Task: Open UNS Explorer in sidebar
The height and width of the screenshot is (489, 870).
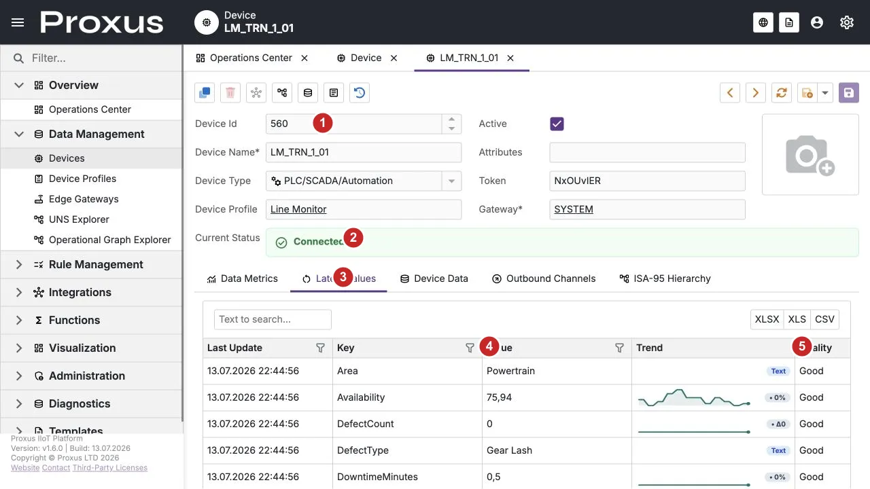Action: coord(91,219)
